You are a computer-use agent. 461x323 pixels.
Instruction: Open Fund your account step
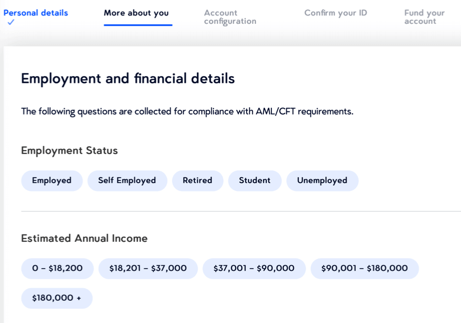click(x=424, y=17)
